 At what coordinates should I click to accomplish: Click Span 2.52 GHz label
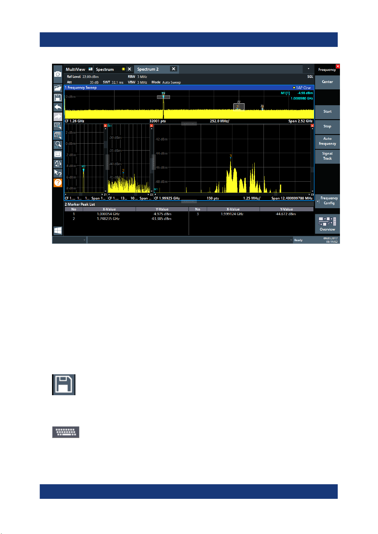point(300,121)
